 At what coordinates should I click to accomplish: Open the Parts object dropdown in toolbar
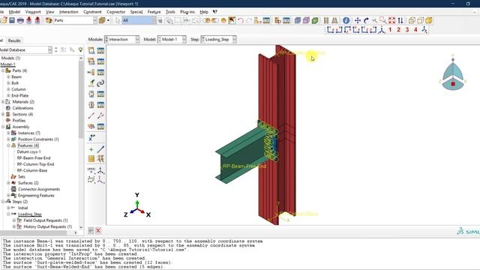click(x=75, y=20)
